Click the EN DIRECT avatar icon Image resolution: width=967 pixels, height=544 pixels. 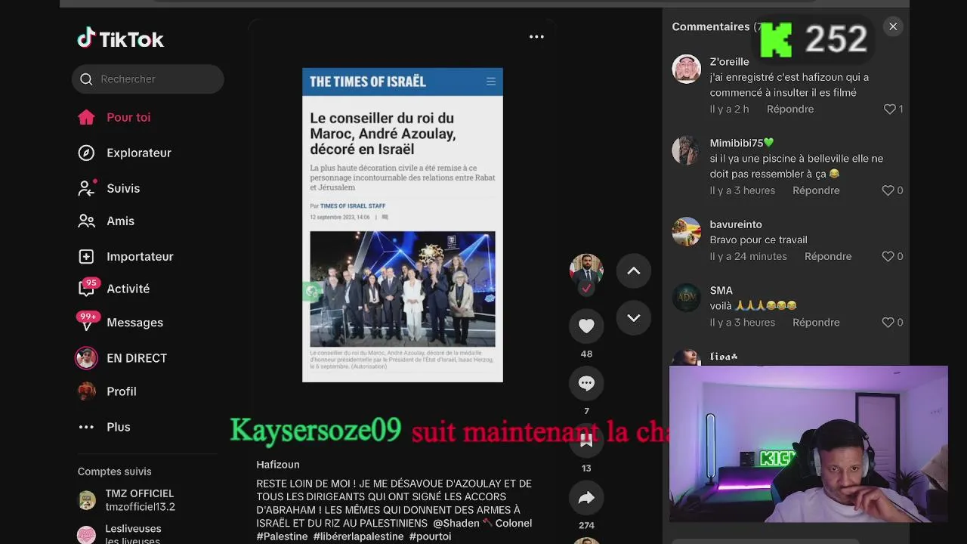[86, 358]
